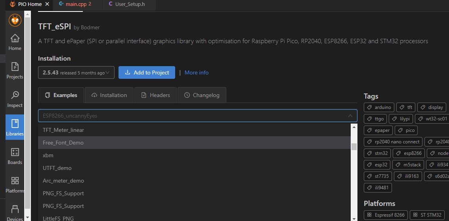Click the PlatformIO alien logo icon
Viewport: 449px width, 221px height.
point(15,20)
